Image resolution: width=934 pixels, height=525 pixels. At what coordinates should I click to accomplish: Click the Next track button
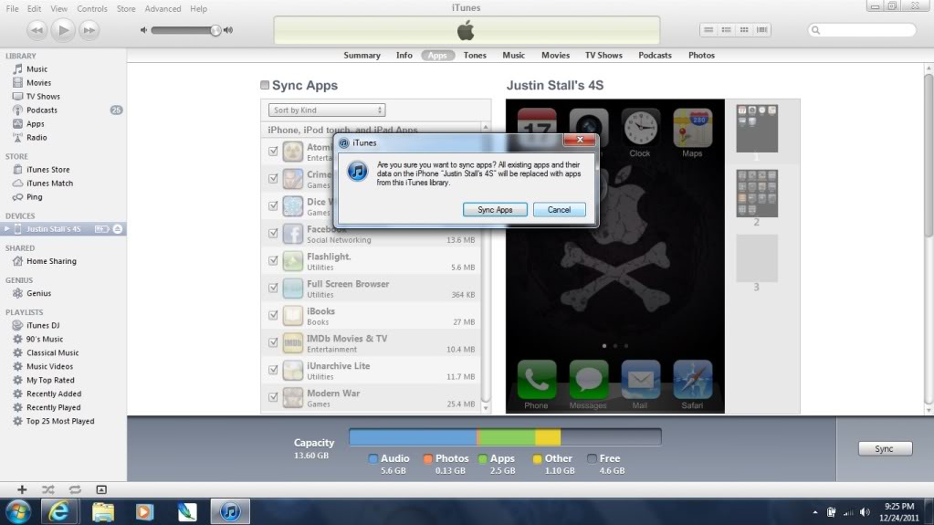(x=89, y=30)
